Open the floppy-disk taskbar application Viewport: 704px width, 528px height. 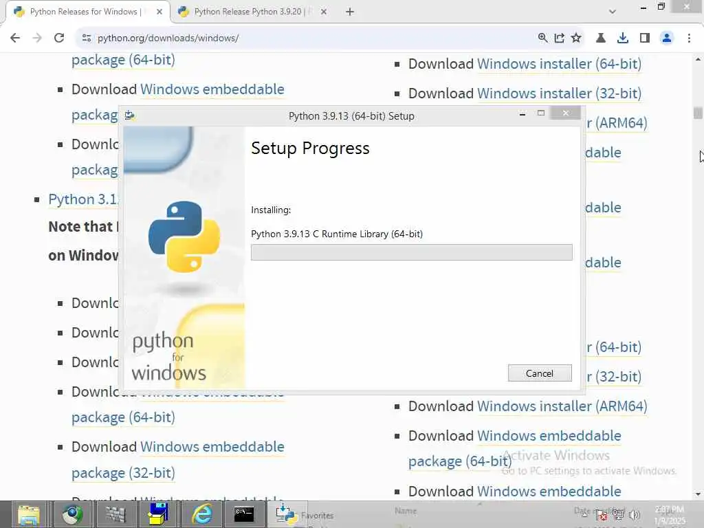point(158,514)
